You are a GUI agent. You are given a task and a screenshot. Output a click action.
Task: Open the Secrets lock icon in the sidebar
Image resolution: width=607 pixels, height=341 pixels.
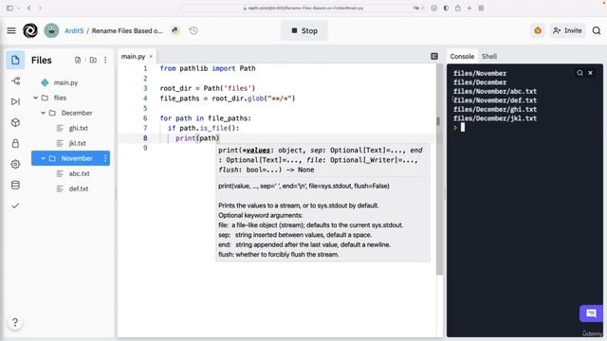pyautogui.click(x=15, y=143)
